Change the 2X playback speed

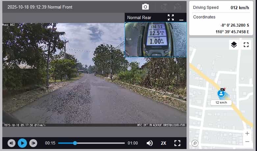coord(164,143)
